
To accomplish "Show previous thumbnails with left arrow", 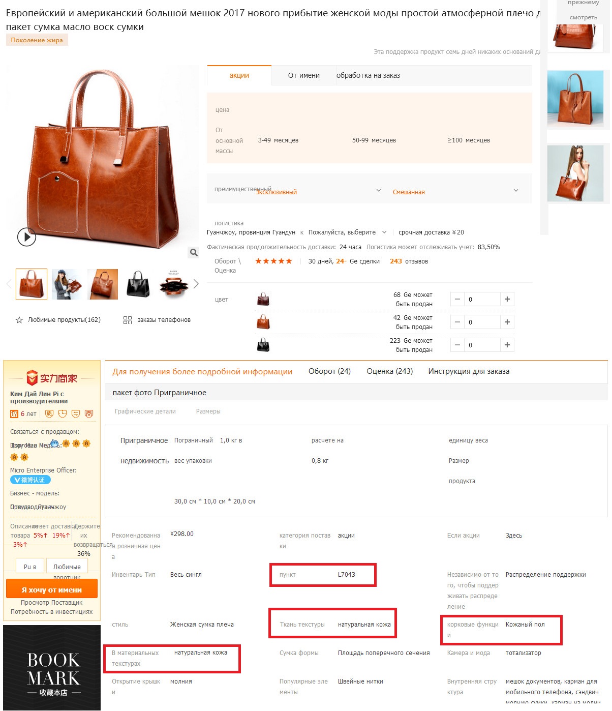I will (9, 284).
